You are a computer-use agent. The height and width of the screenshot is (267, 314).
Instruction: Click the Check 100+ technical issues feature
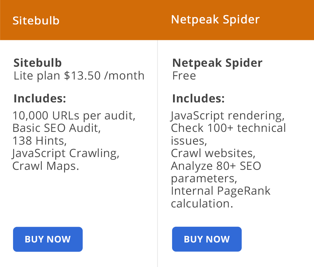coord(229,134)
